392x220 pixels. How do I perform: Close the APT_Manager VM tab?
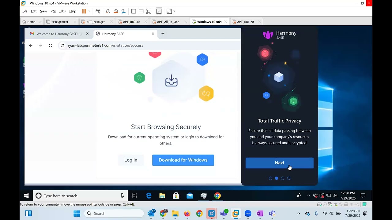coord(111,22)
